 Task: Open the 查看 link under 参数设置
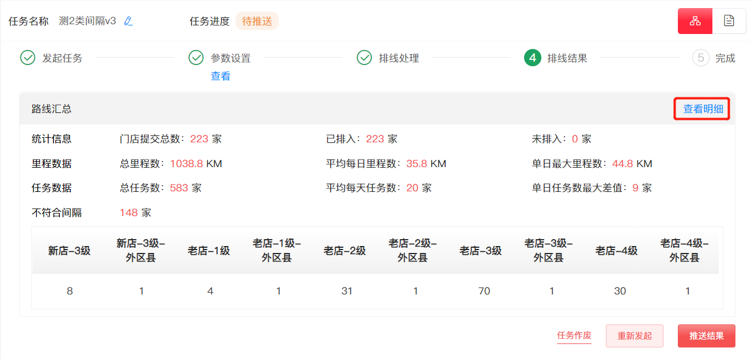coord(221,76)
